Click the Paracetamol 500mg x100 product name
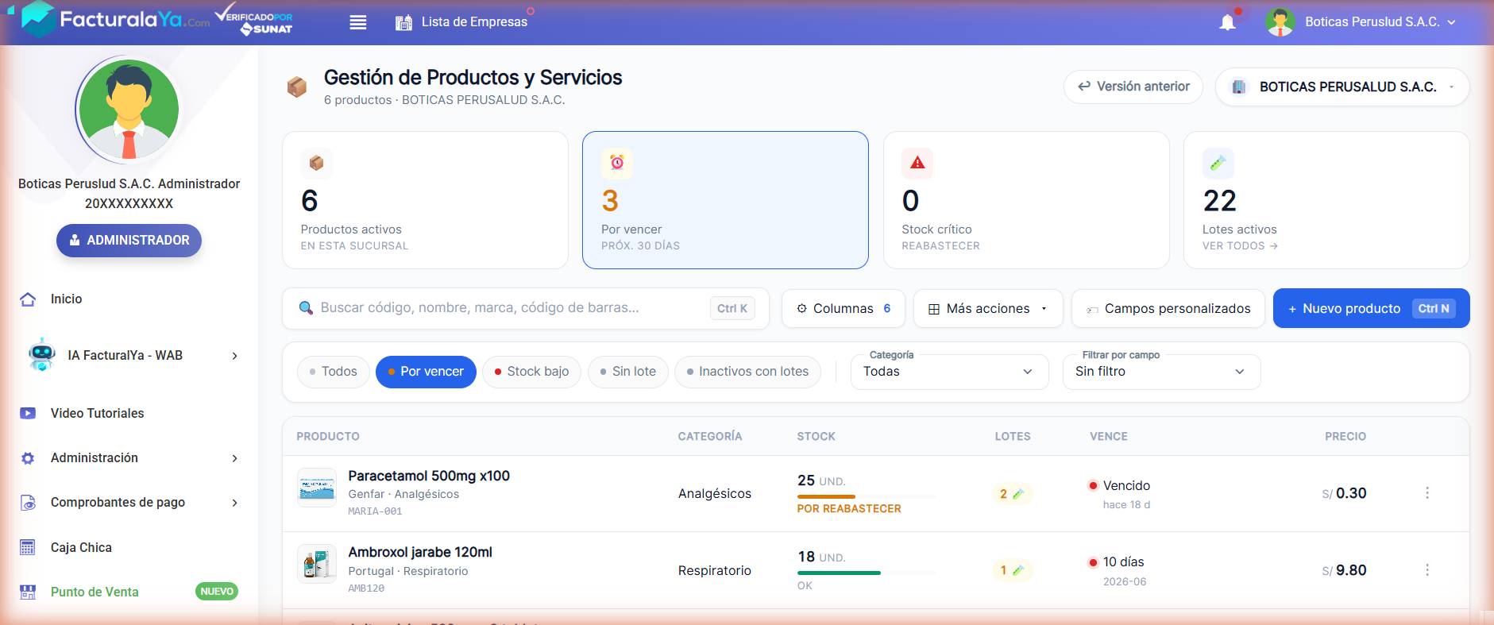 coord(429,476)
